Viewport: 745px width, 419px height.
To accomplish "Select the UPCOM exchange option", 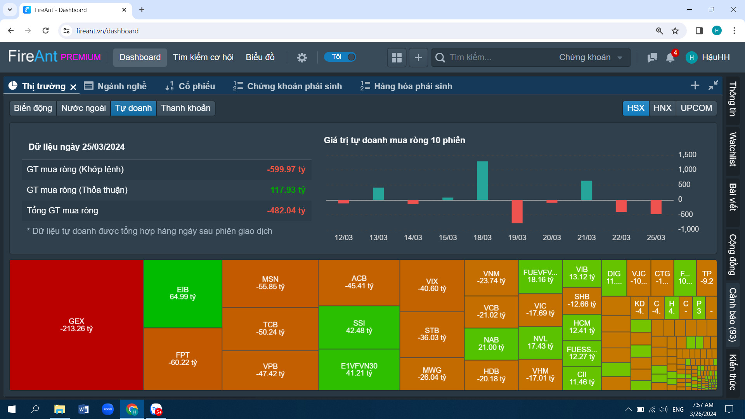I will (696, 108).
